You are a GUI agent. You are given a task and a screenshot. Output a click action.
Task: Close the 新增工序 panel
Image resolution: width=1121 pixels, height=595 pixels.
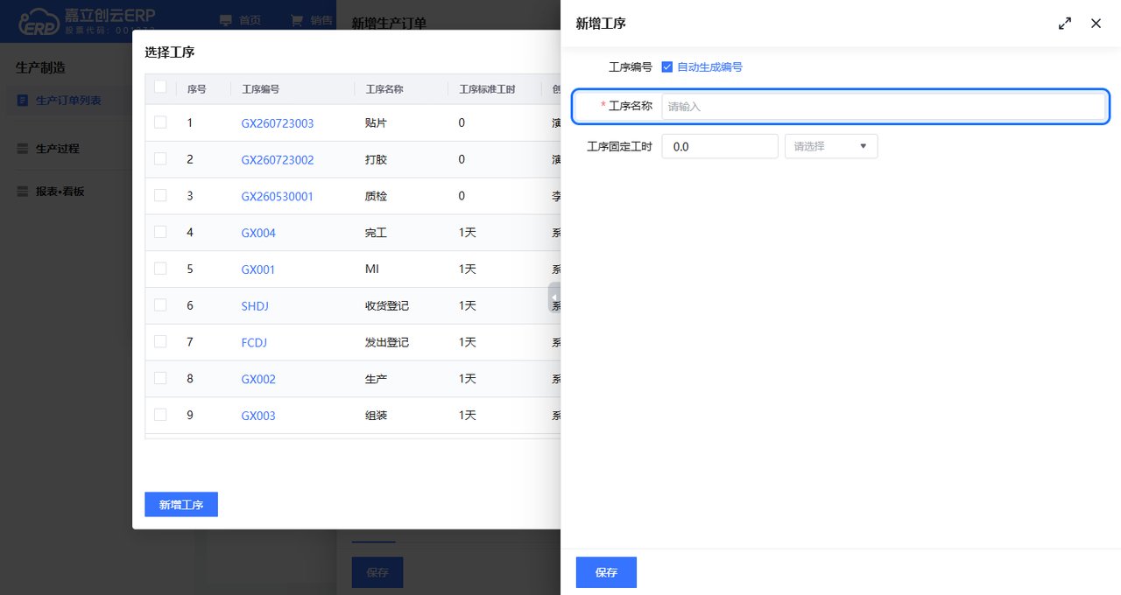(x=1096, y=24)
